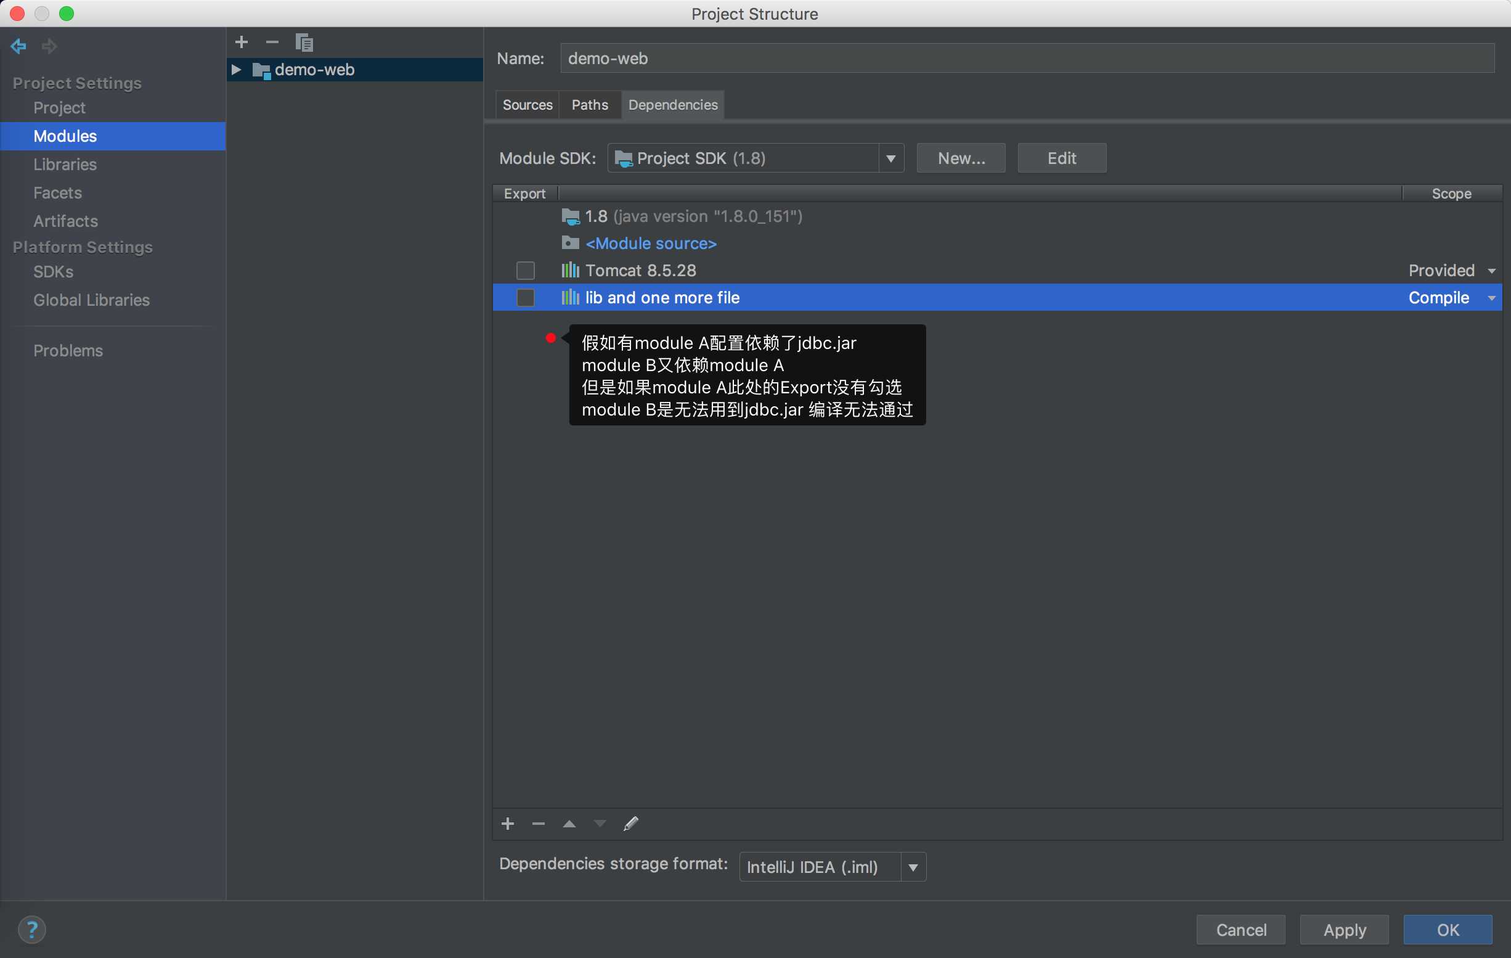The height and width of the screenshot is (958, 1511).
Task: Open Libraries in sidebar
Action: coord(65,165)
